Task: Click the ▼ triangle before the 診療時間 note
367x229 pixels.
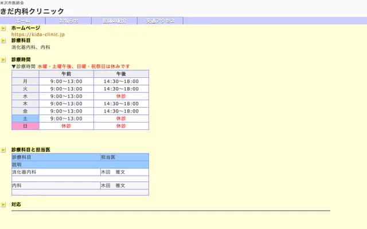Action: click(x=14, y=66)
